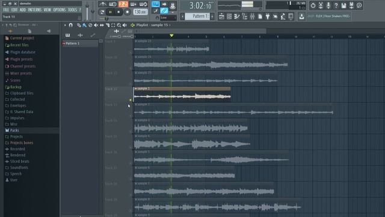Open the ADD menu

[23, 10]
